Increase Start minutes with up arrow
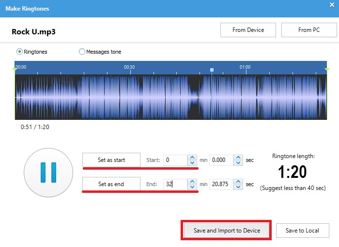Viewport: 339px width, 247px height. [192, 157]
